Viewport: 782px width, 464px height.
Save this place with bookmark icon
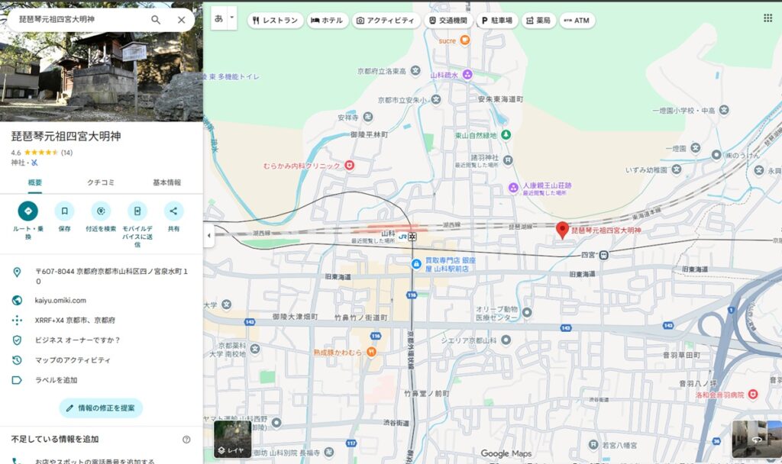(64, 211)
